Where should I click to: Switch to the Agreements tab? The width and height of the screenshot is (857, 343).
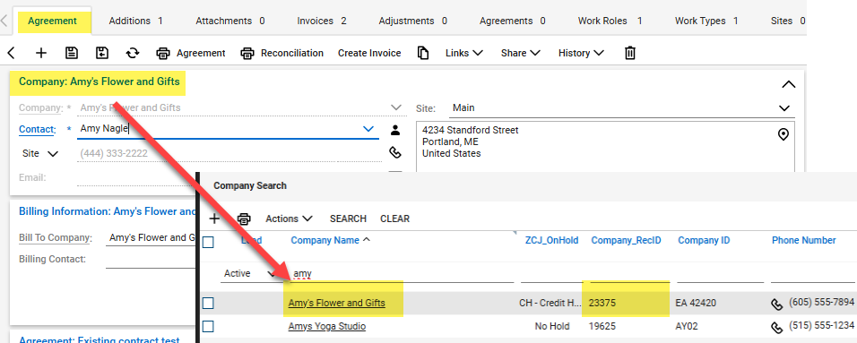click(x=512, y=21)
